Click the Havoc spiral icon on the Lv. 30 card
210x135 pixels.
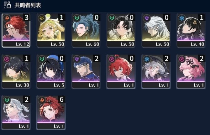[7, 59]
